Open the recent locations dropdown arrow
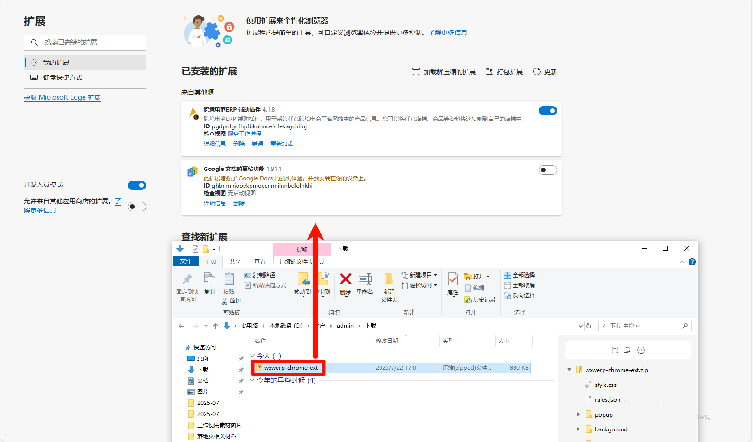This screenshot has width=753, height=442. [206, 326]
